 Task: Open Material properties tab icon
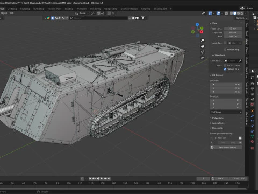point(252,142)
